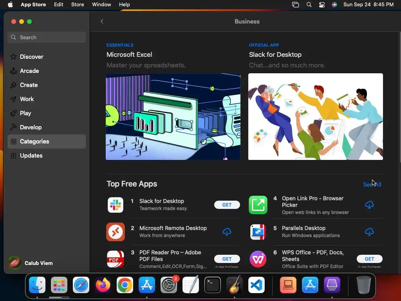Open the Arcade section

click(x=47, y=71)
